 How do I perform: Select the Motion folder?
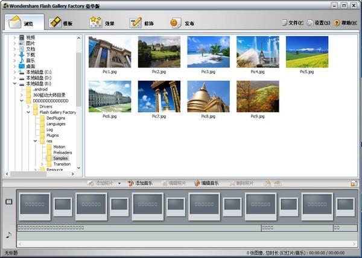click(59, 147)
